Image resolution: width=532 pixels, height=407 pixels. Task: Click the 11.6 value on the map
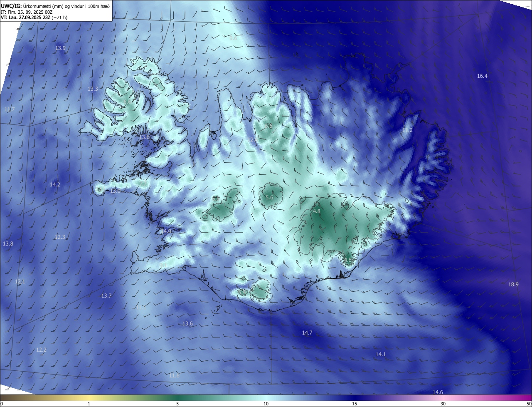coord(174,376)
